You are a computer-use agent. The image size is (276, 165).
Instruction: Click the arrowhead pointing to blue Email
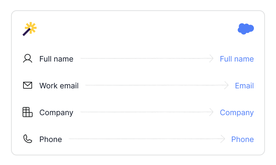[226, 85]
